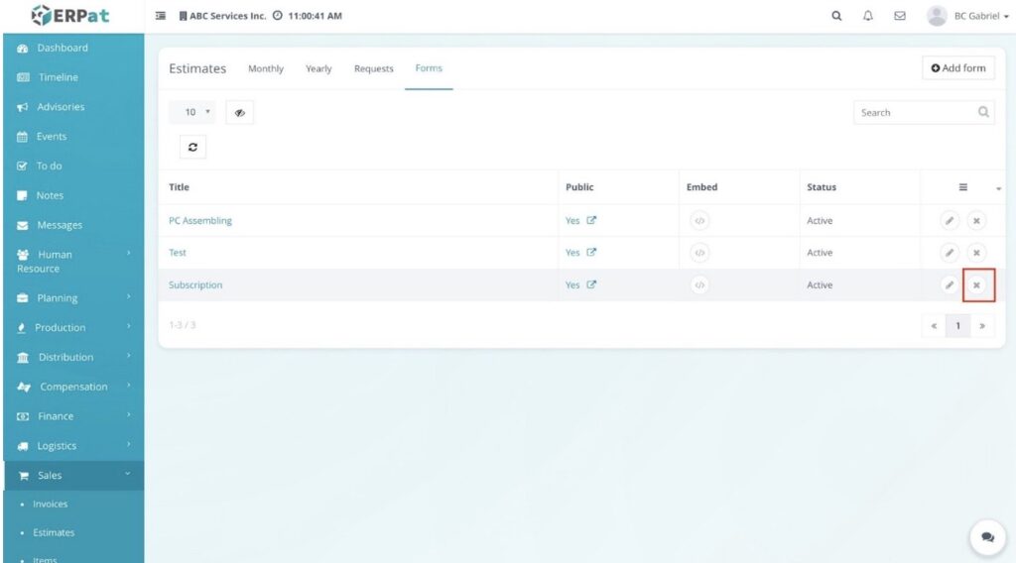Click the Search input field
Screen dimensions: 1016x563
pos(915,113)
